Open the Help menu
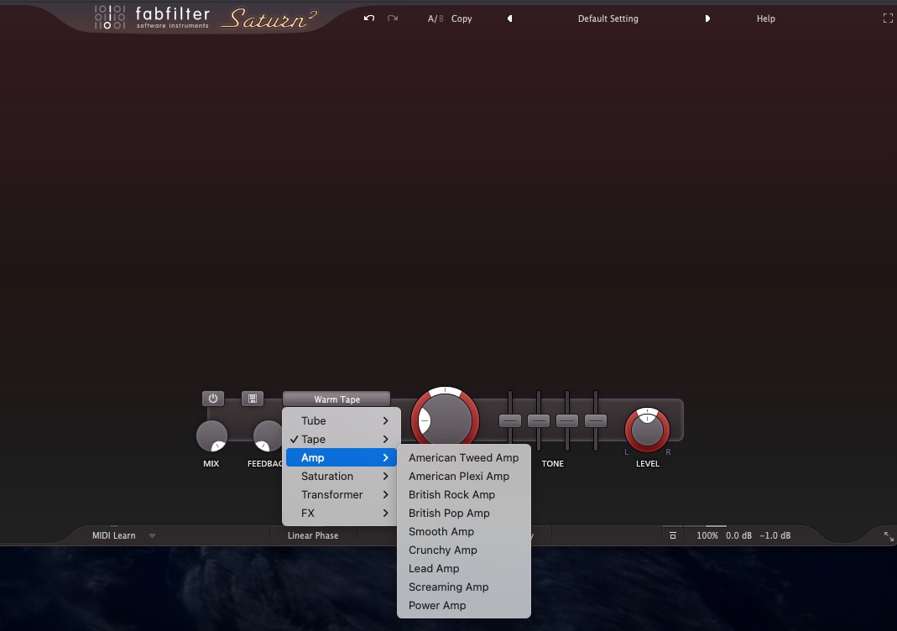Image resolution: width=897 pixels, height=631 pixels. tap(765, 18)
